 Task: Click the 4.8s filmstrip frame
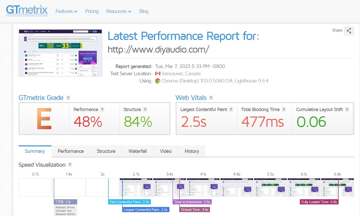tap(237, 187)
